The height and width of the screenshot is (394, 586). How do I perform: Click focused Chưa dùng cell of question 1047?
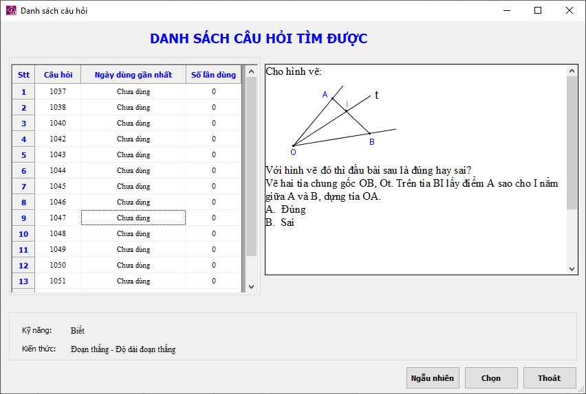coord(133,218)
